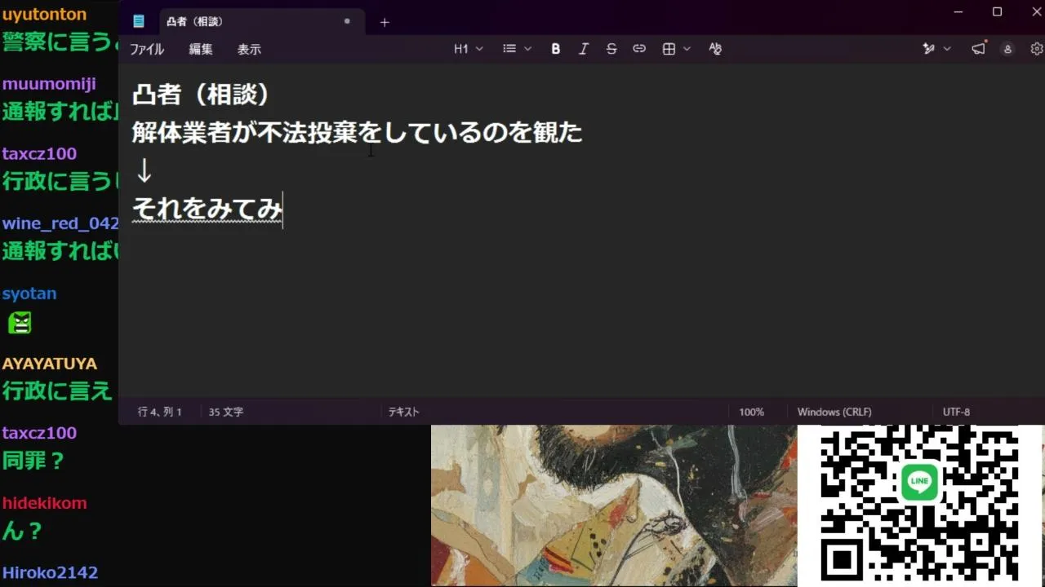Insert a hyperlink with the link icon
Viewport: 1045px width, 587px height.
pyautogui.click(x=639, y=49)
